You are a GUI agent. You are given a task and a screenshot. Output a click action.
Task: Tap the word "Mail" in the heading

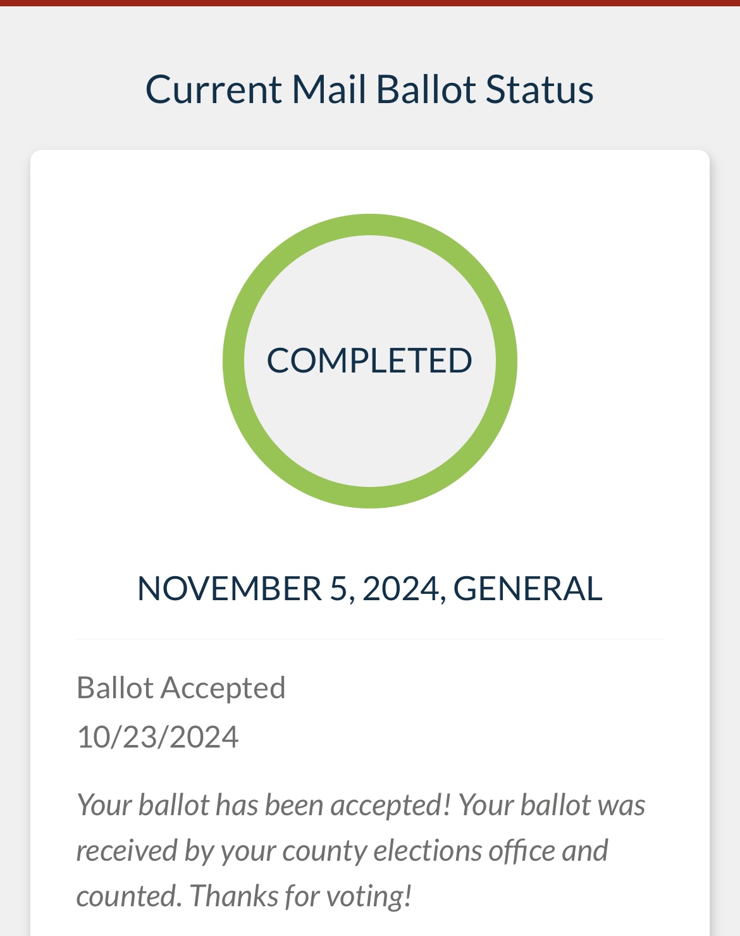(x=329, y=89)
